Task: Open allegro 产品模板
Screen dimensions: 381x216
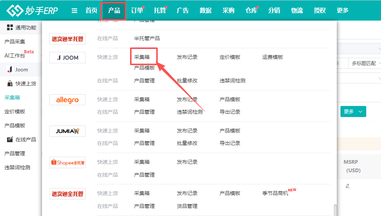Action: pyautogui.click(x=230, y=99)
